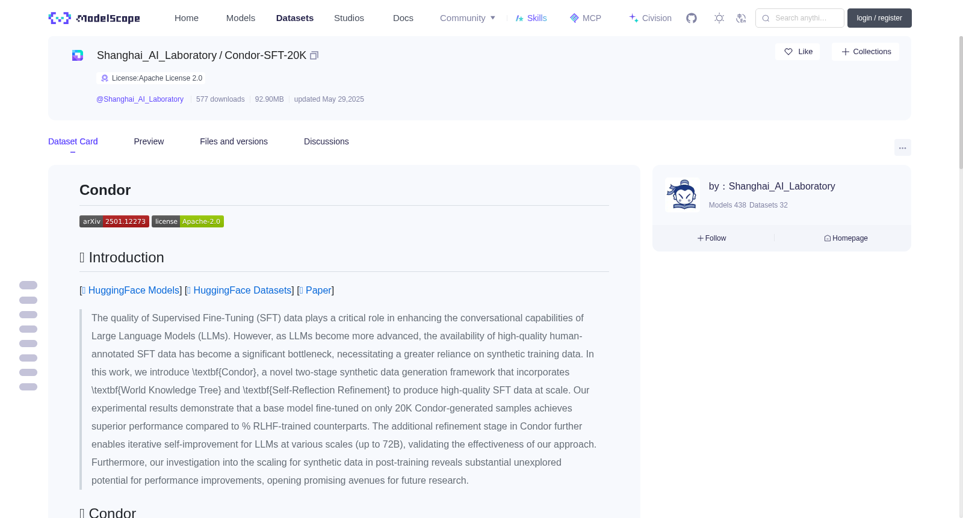963x518 pixels.
Task: Click the 92.90MB size text
Action: pos(270,99)
